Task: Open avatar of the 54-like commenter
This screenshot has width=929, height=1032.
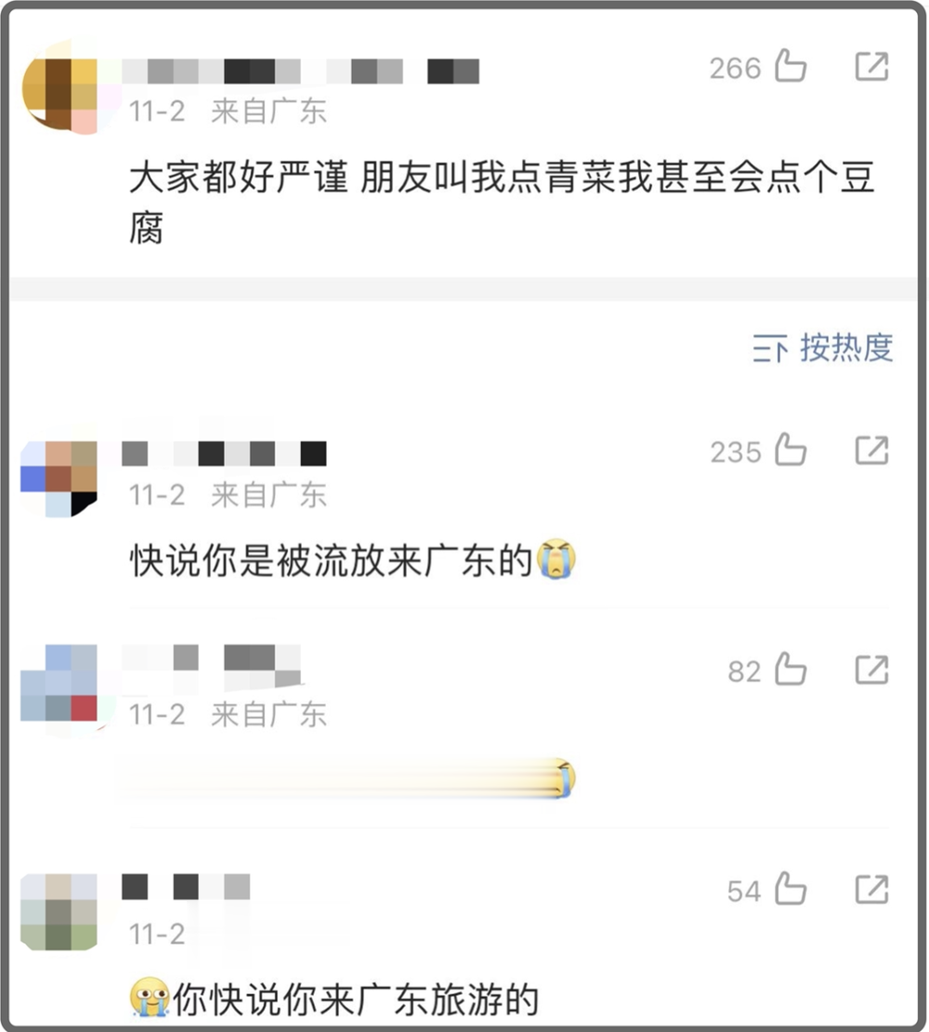Action: [x=59, y=912]
